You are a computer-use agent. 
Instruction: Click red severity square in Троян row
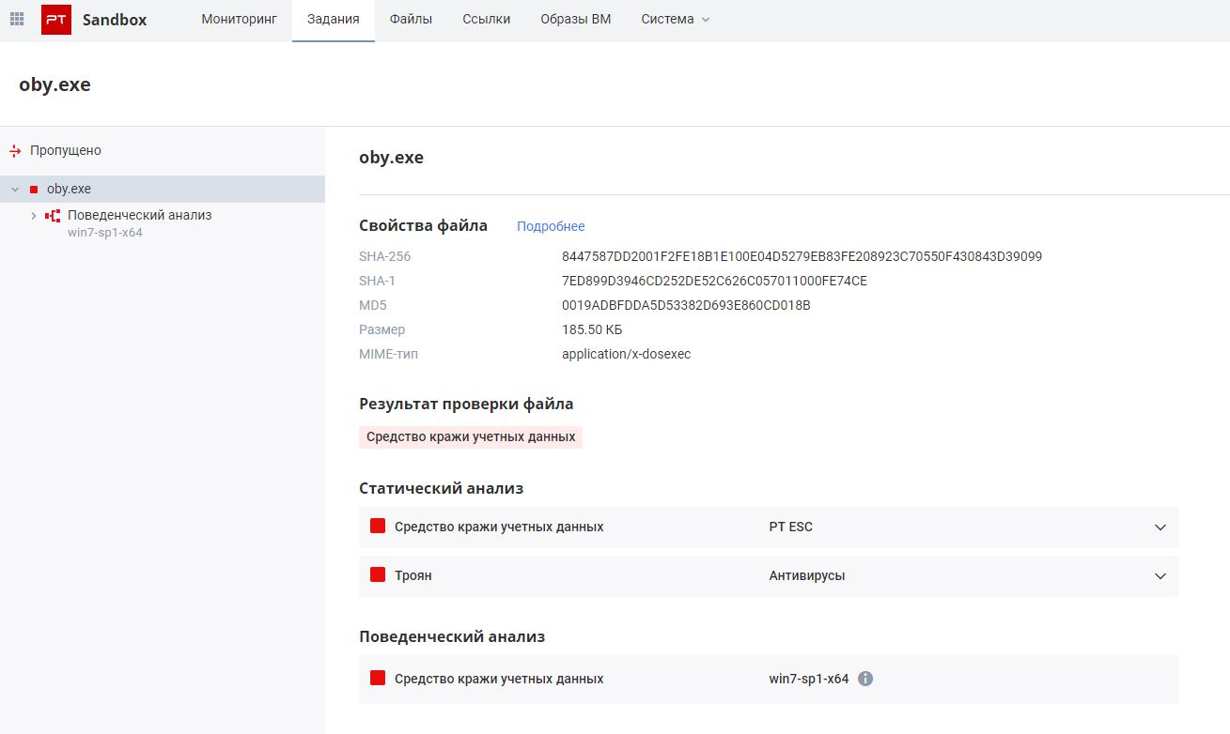[x=378, y=575]
